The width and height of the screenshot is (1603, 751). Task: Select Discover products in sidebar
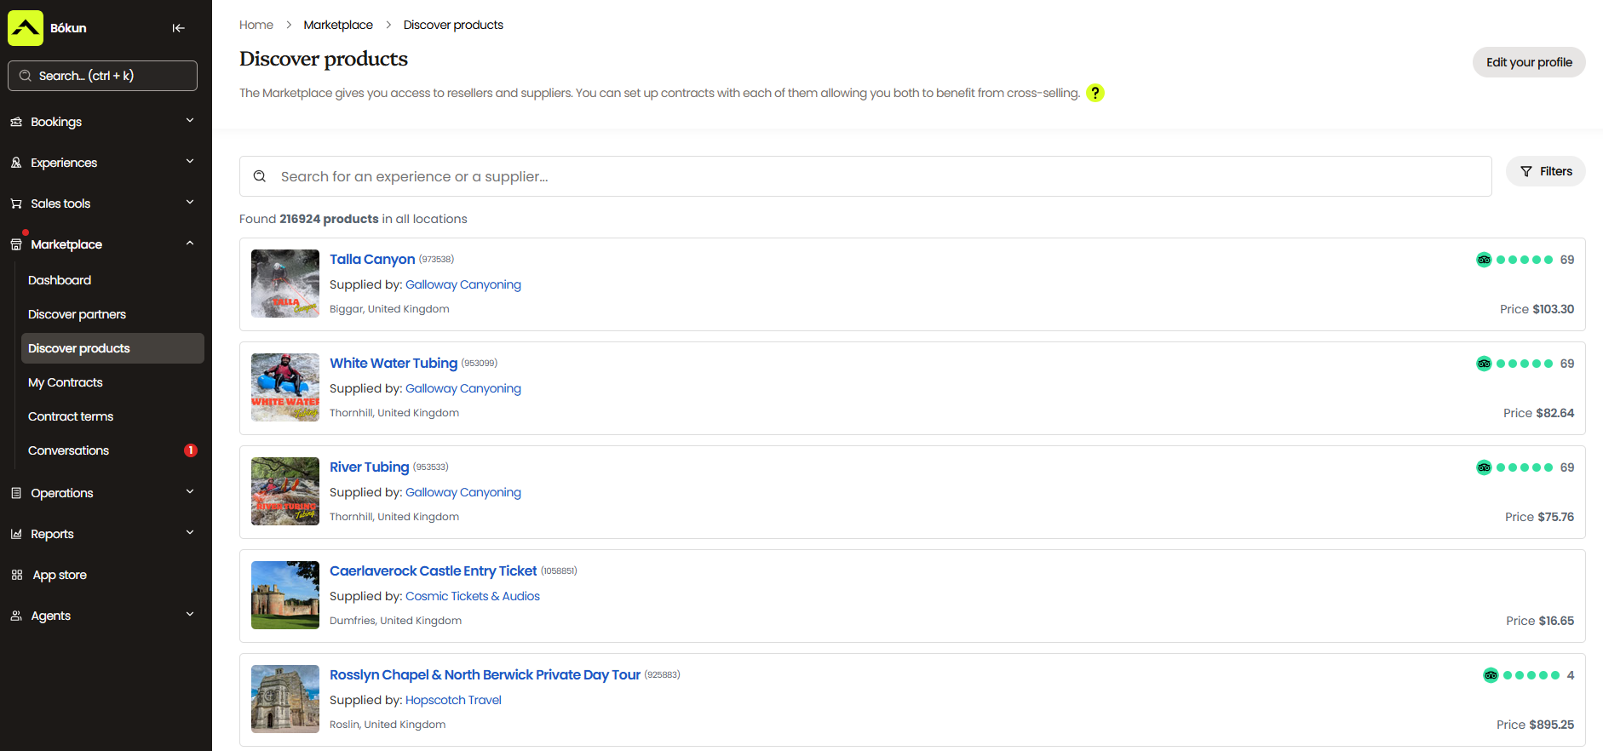click(112, 348)
